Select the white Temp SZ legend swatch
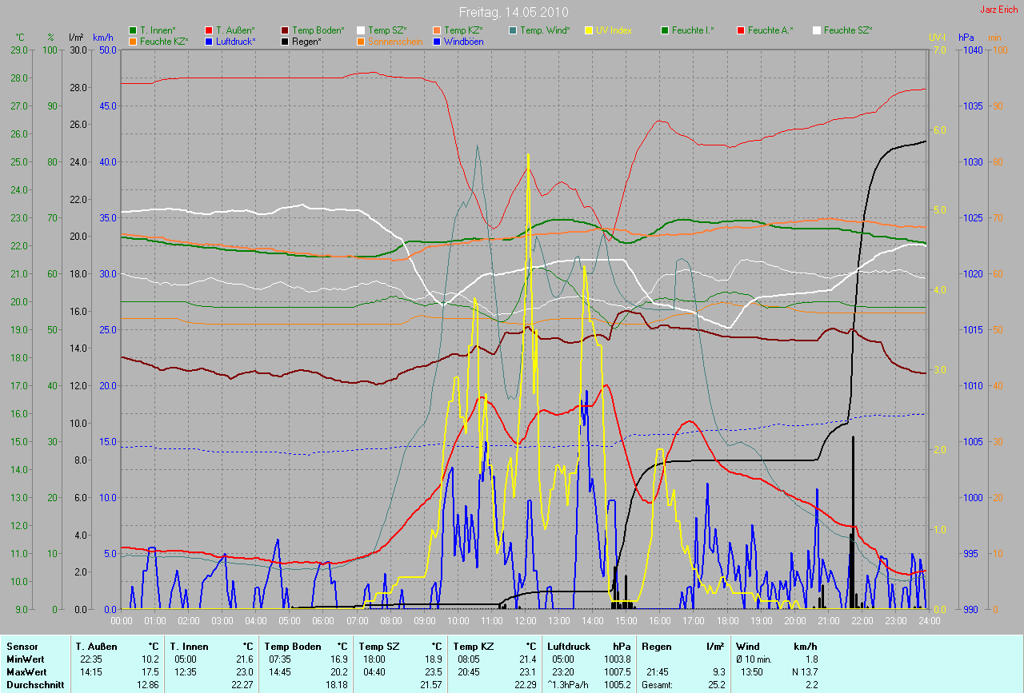 (x=361, y=30)
